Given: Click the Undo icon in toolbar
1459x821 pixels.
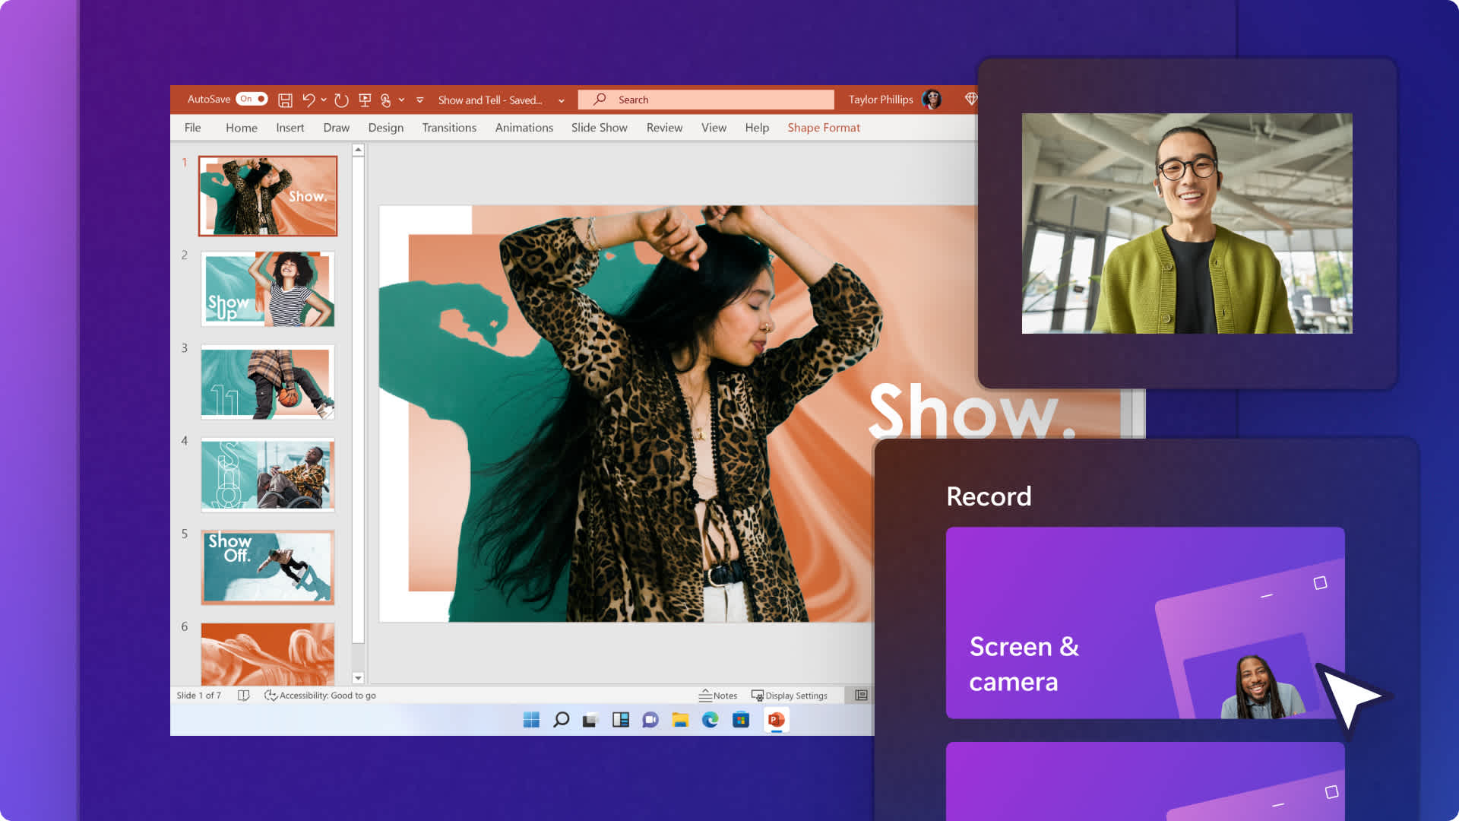Looking at the screenshot, I should [x=309, y=98].
